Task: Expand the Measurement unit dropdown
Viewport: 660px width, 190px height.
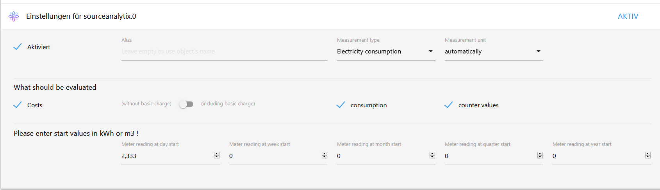Action: click(493, 51)
